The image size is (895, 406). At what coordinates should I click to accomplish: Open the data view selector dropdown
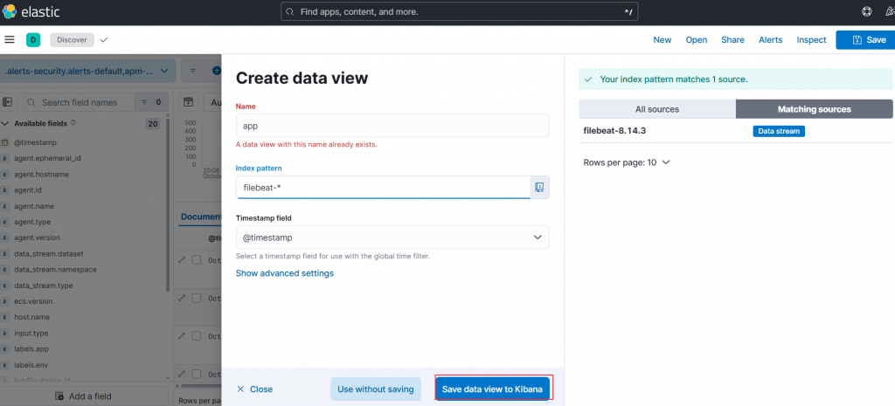[x=88, y=72]
